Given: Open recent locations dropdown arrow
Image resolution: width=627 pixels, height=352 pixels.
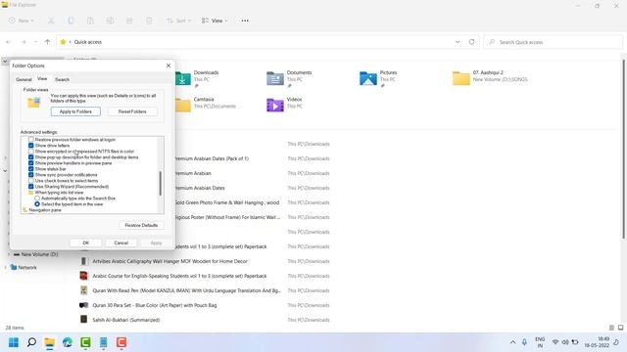Looking at the screenshot, I should click(x=35, y=42).
